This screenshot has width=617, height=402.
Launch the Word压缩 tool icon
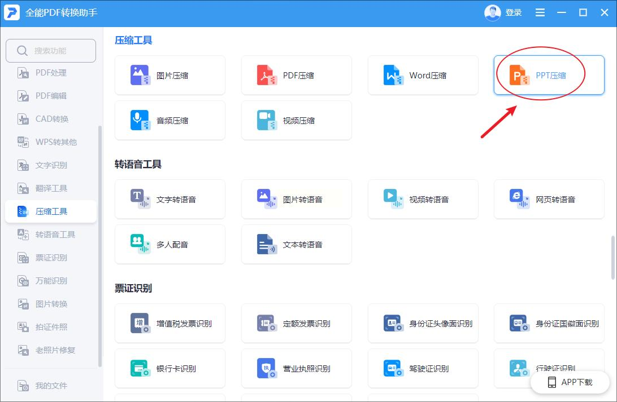[393, 75]
